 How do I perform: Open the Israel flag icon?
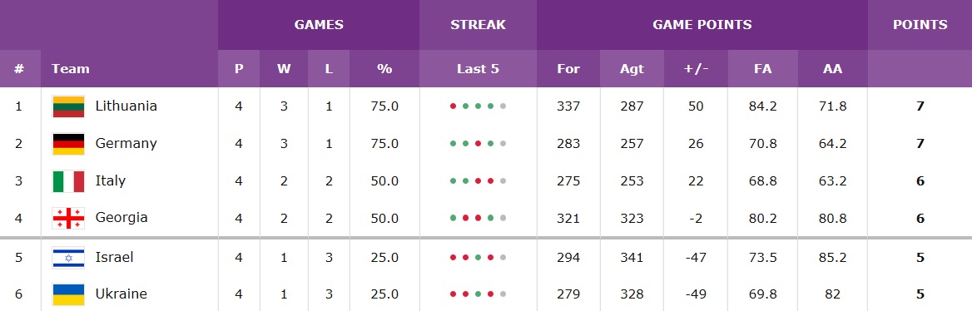pos(68,257)
